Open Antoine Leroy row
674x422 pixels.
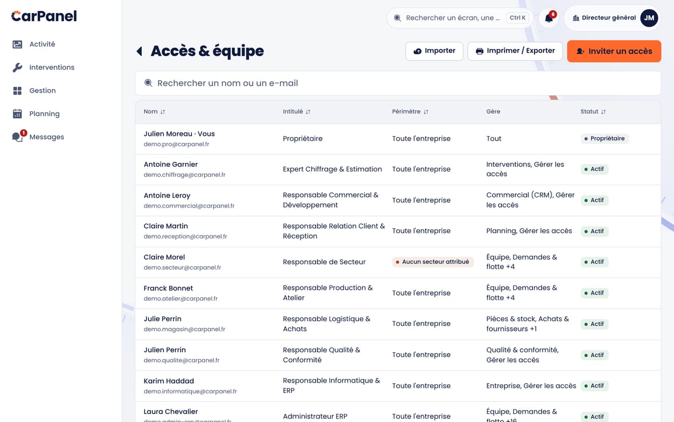click(398, 201)
